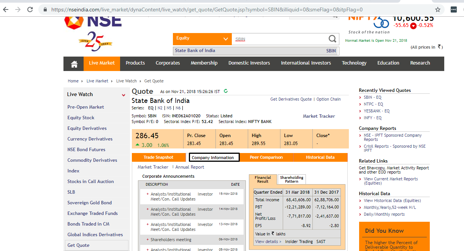
Task: Open the Historical Data tab
Action: (320, 157)
